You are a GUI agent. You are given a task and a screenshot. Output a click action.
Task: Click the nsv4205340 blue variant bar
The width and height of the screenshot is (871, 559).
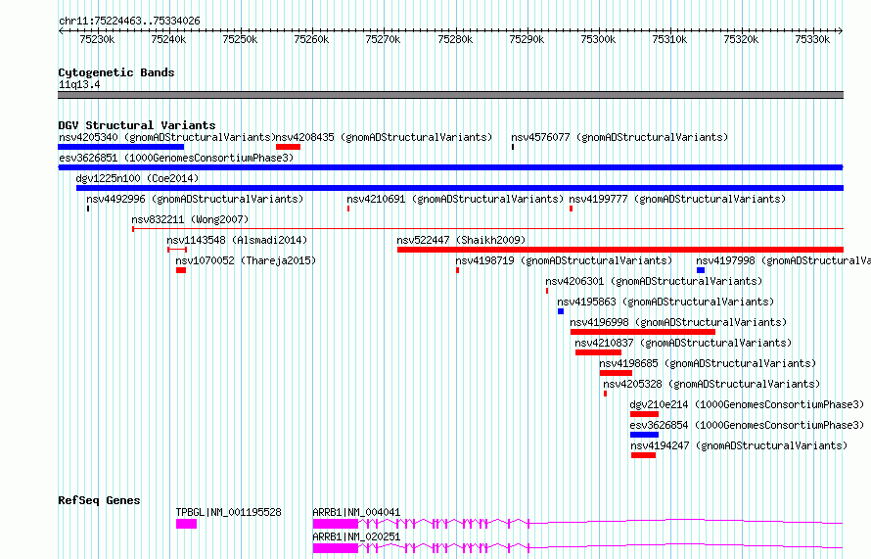coord(121,147)
